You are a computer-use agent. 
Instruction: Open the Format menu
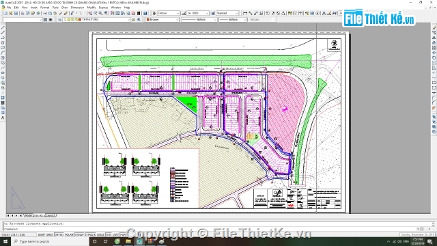tap(44, 8)
